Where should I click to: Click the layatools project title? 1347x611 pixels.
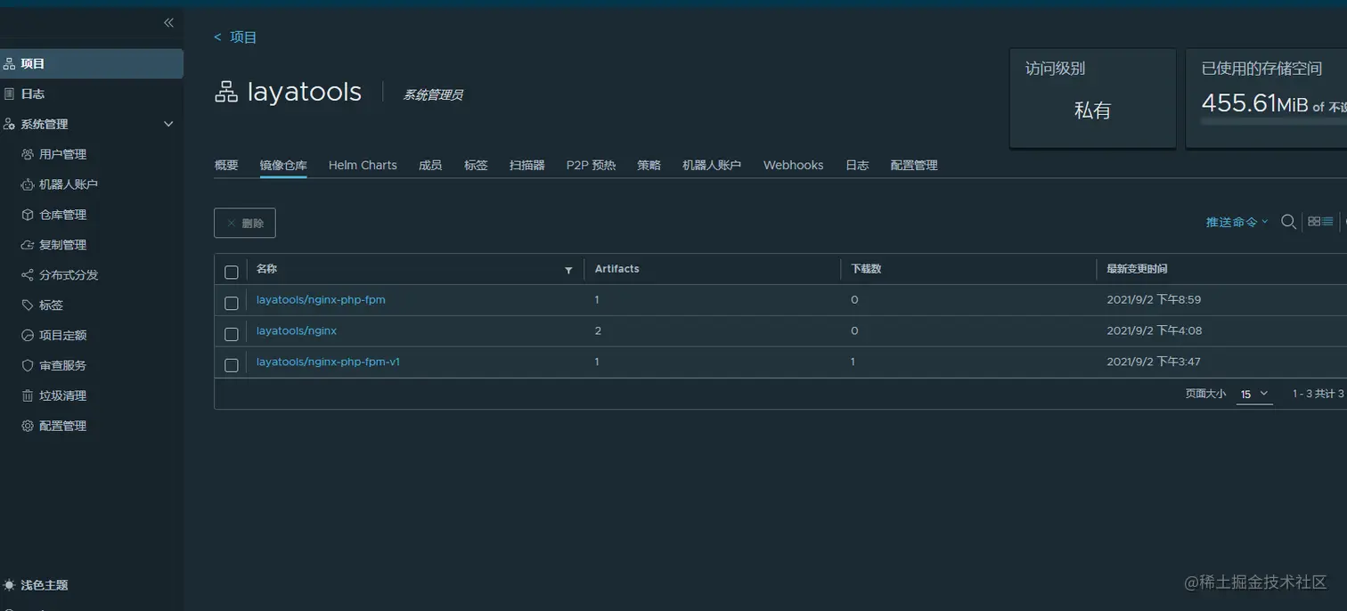pyautogui.click(x=305, y=92)
